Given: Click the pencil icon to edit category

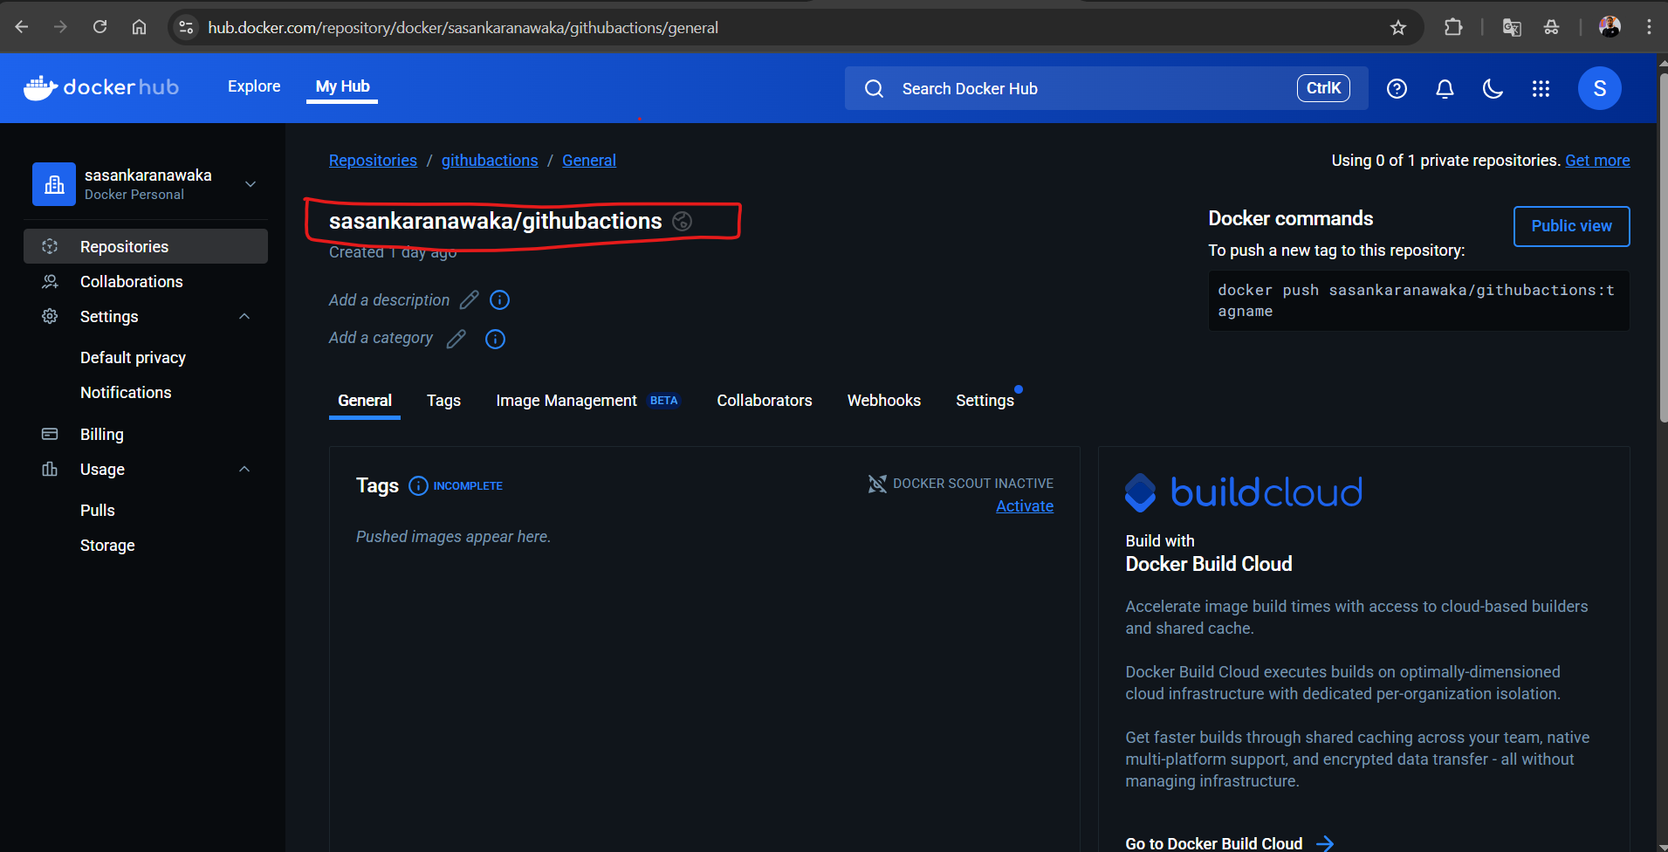Looking at the screenshot, I should [x=456, y=339].
